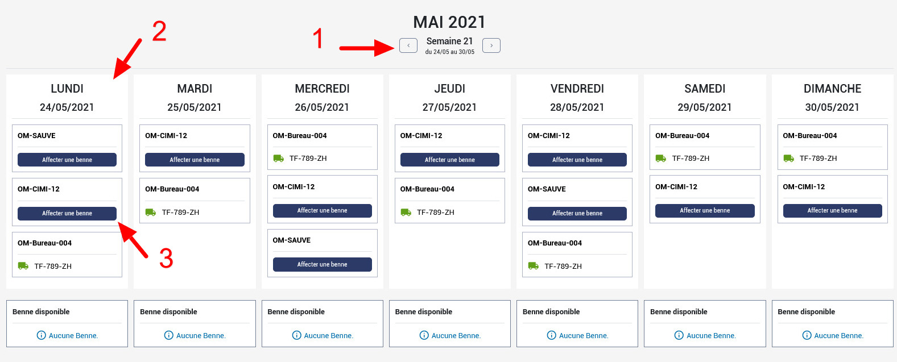This screenshot has height=362, width=897.
Task: Click green truck icon in Vendredi column
Action: [x=534, y=266]
